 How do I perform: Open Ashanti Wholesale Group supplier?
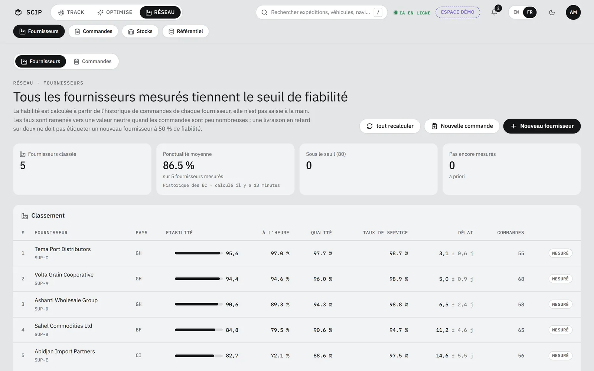66,300
